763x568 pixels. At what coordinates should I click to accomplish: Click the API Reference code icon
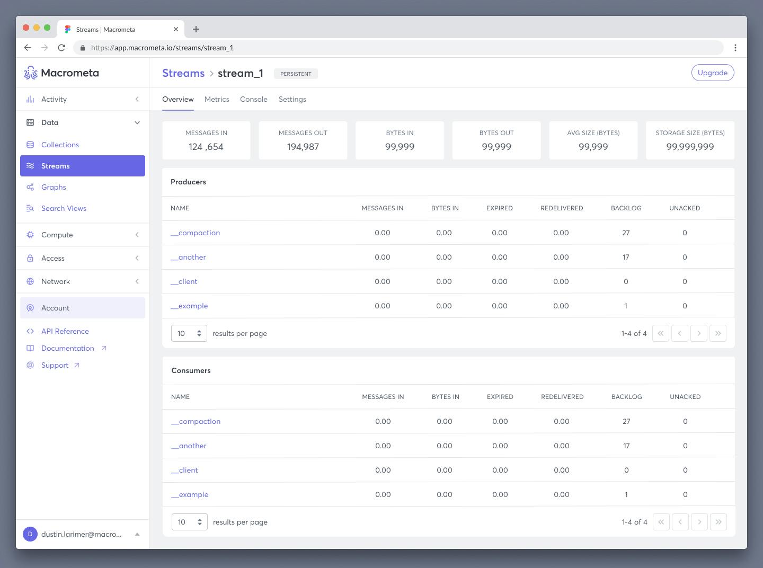[30, 331]
